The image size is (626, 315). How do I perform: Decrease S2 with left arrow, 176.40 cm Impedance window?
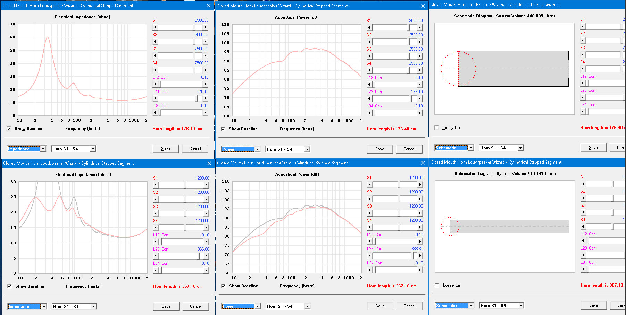[155, 42]
